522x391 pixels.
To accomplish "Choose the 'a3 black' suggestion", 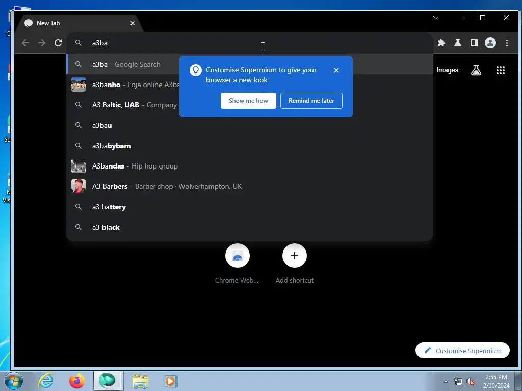I will point(250,227).
